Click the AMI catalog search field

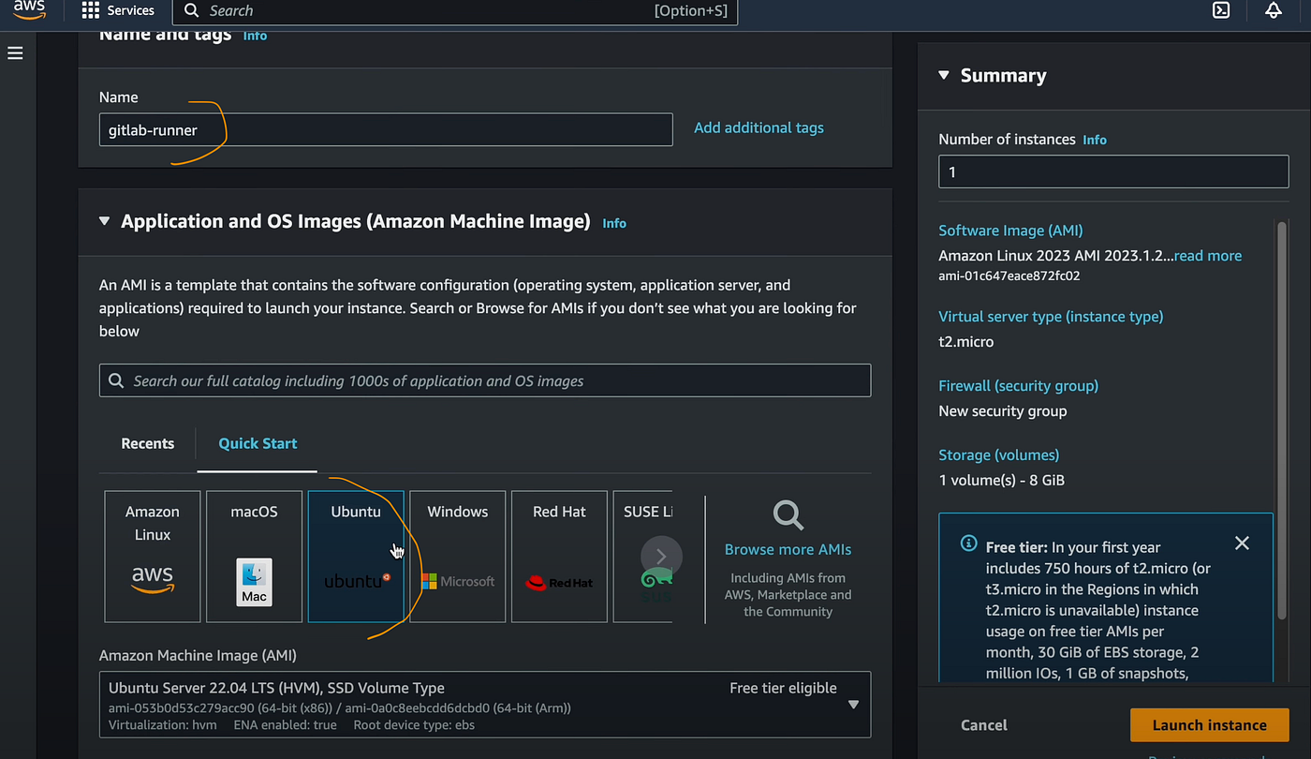tap(485, 380)
